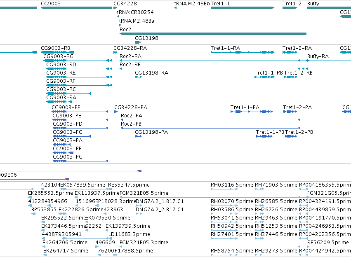Select EST EK264717.5prime
This screenshot has height=257, width=351.
[66, 251]
